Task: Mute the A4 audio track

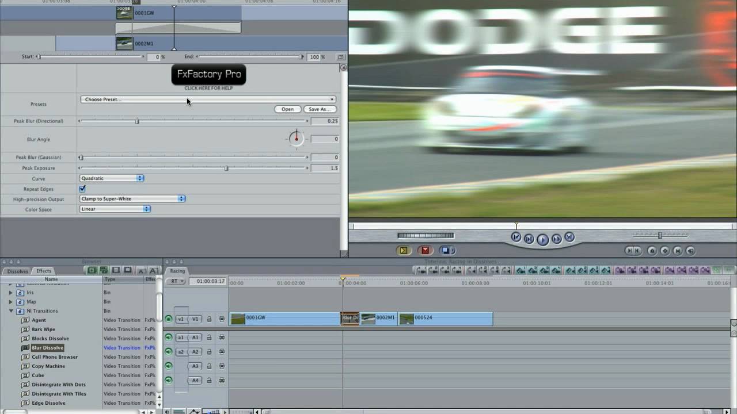Action: [x=169, y=380]
